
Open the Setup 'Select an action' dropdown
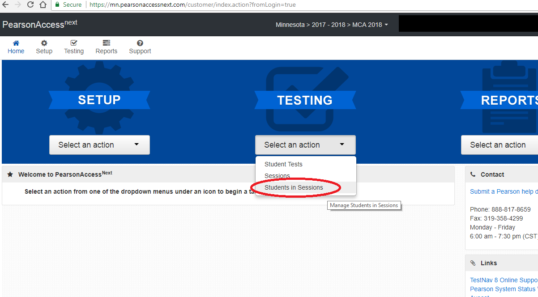pyautogui.click(x=99, y=145)
